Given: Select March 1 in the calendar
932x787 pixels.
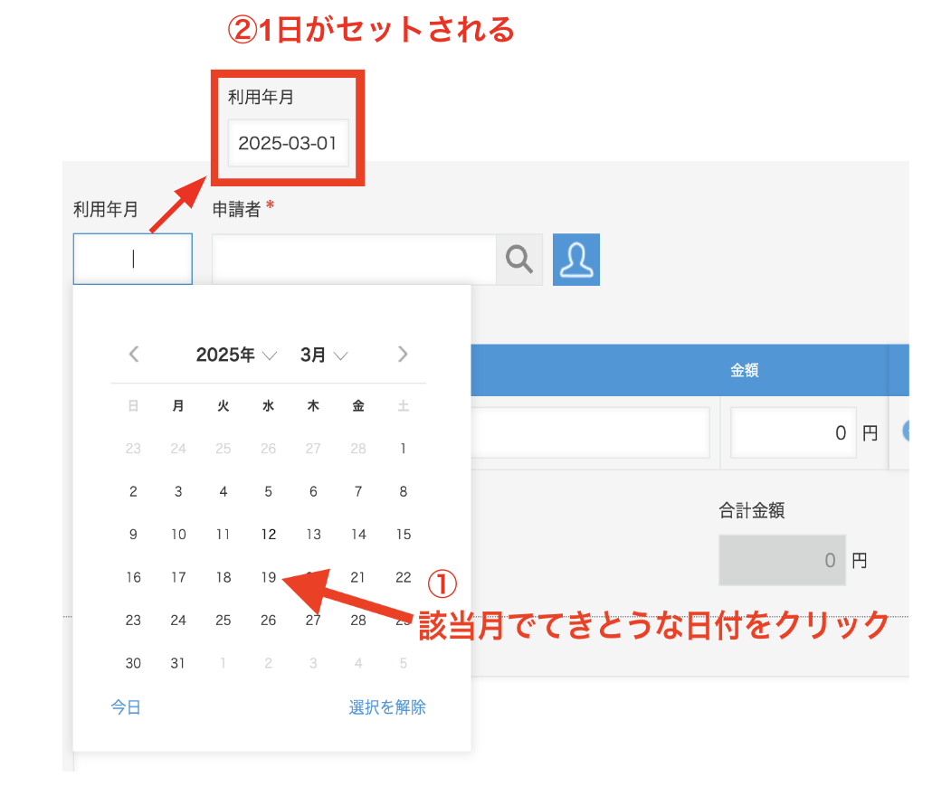Looking at the screenshot, I should coord(403,448).
